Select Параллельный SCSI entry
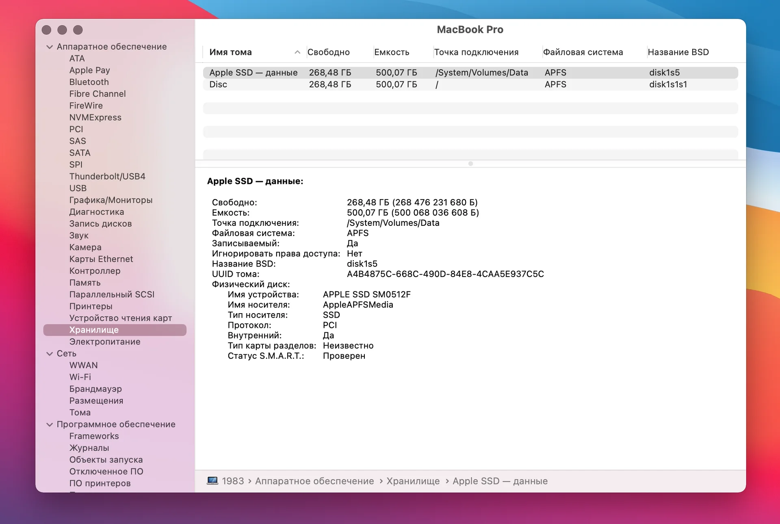Viewport: 780px width, 524px height. (x=112, y=294)
